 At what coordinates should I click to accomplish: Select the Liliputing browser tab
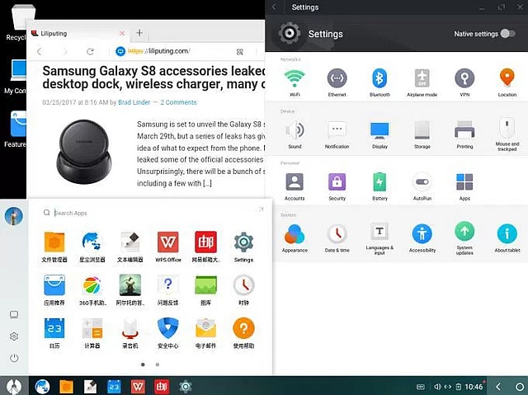[x=74, y=34]
